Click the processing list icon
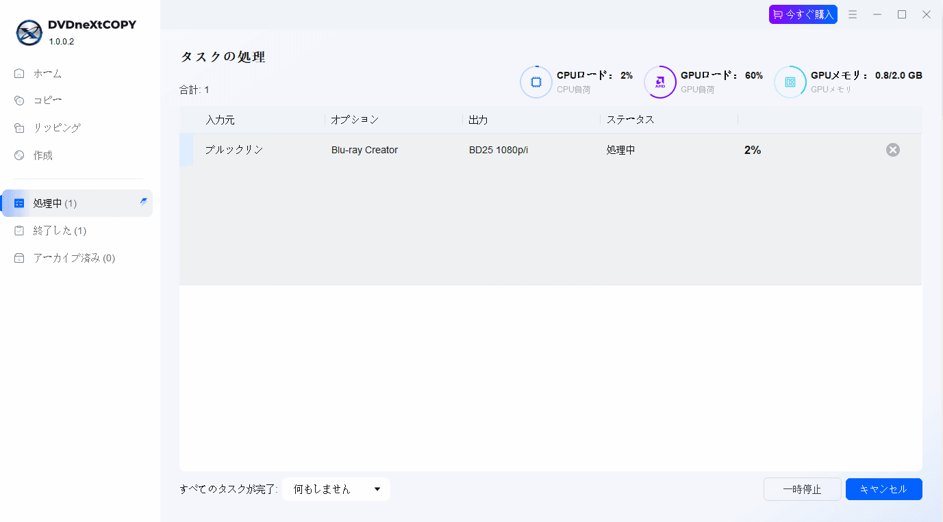The height and width of the screenshot is (522, 943). [19, 203]
